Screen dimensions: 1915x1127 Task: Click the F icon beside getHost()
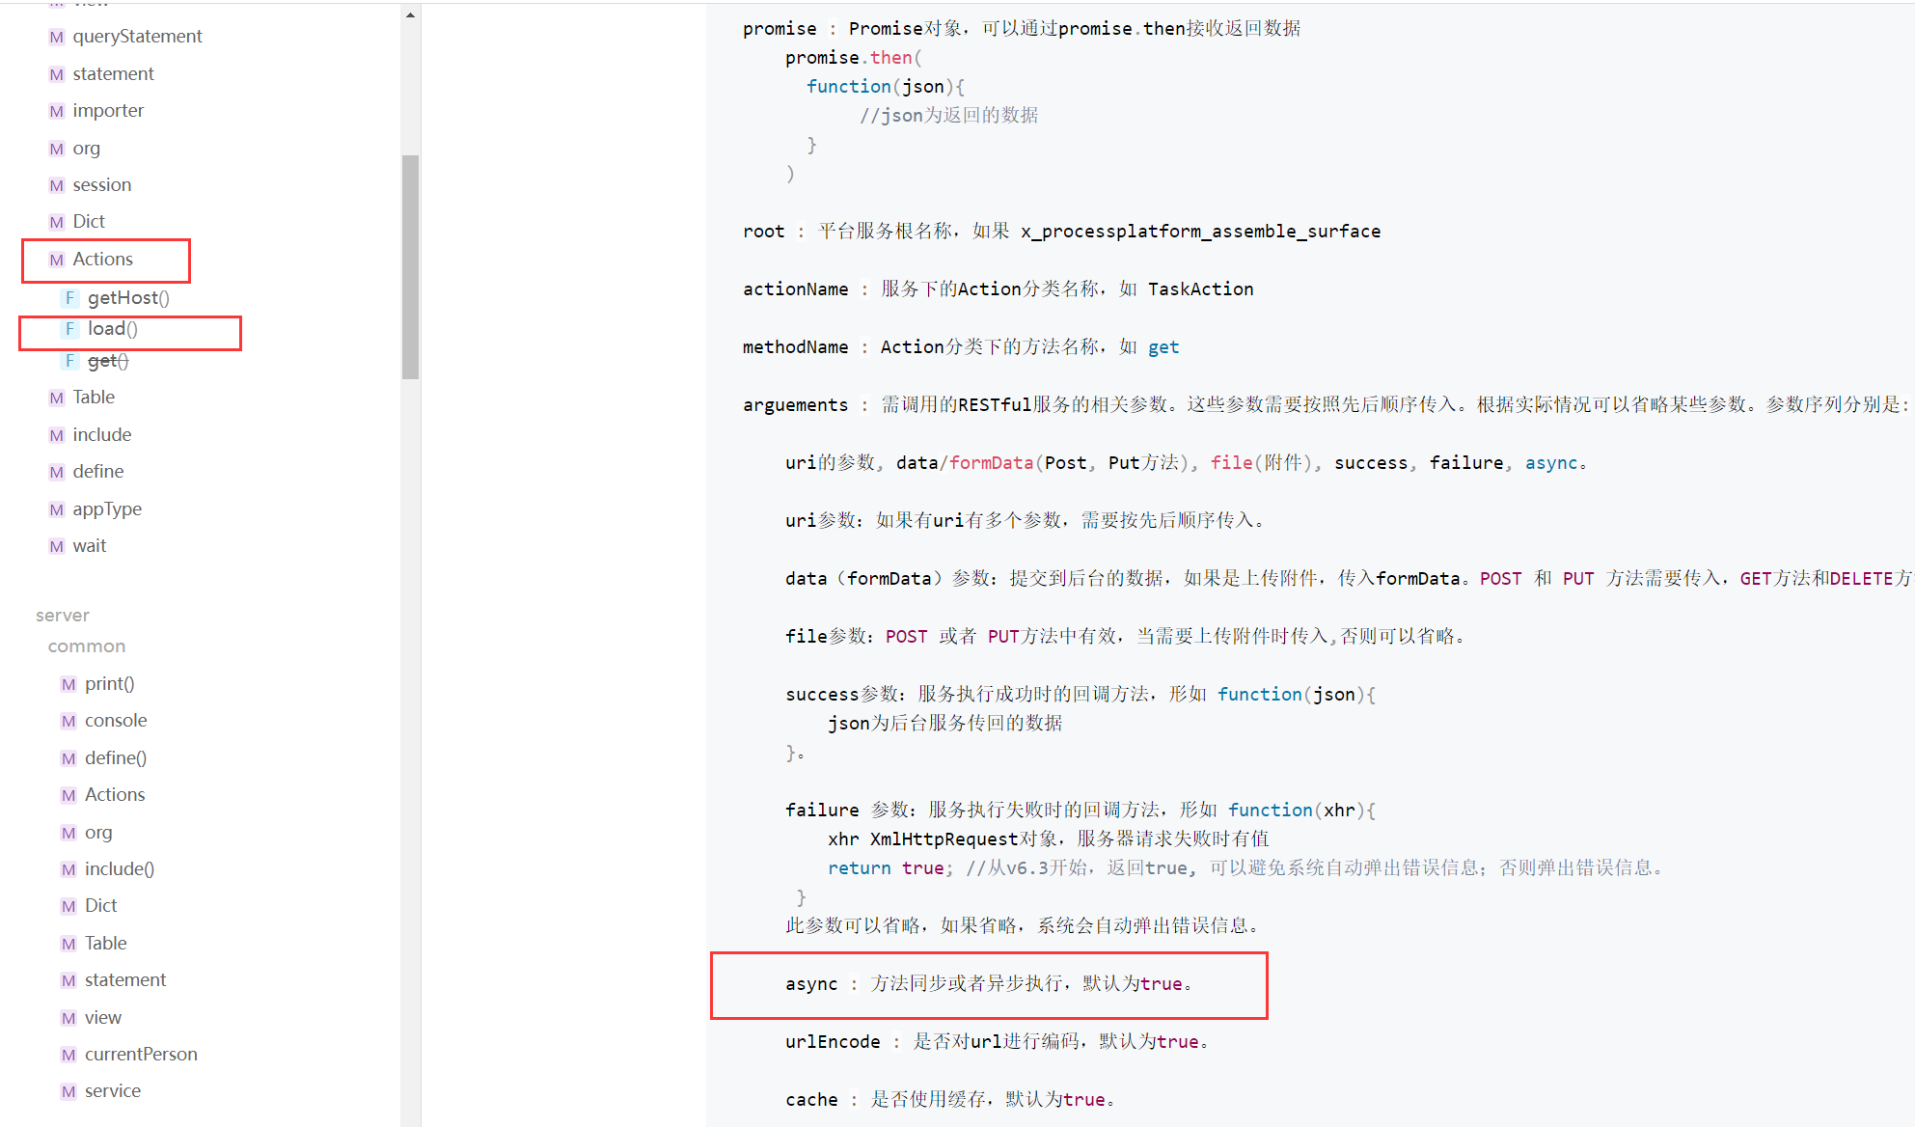point(69,298)
